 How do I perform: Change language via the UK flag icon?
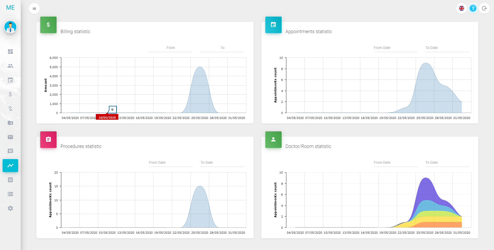point(462,8)
